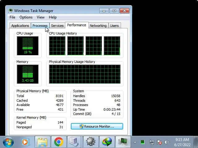
Task: Click the Kernel Memory (MB) group label
Action: [31, 117]
